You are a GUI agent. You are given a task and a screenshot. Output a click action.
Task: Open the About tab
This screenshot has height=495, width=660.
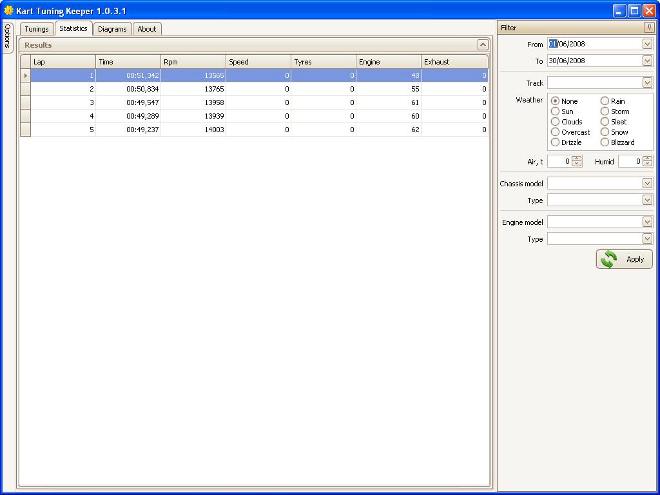coord(147,29)
